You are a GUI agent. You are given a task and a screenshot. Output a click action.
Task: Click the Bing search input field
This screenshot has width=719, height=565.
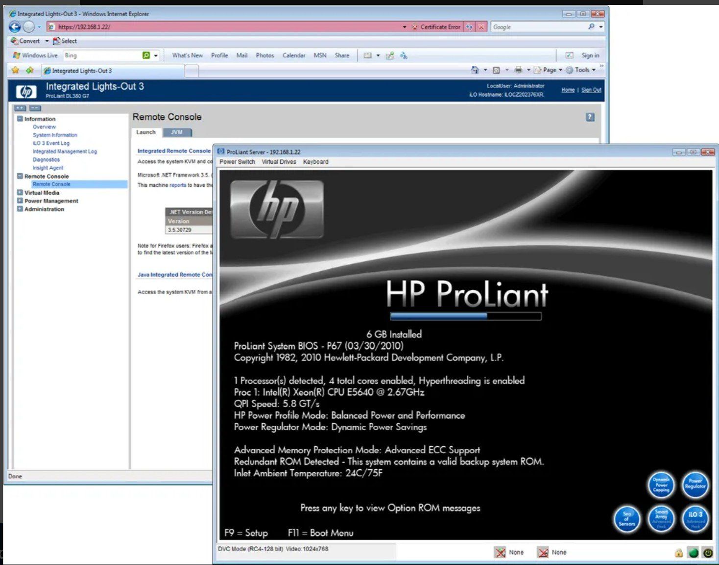point(102,55)
